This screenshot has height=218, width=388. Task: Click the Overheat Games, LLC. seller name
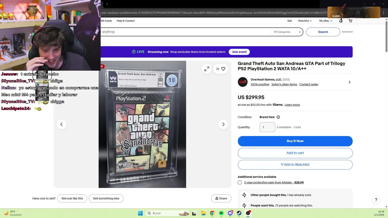[266, 80]
